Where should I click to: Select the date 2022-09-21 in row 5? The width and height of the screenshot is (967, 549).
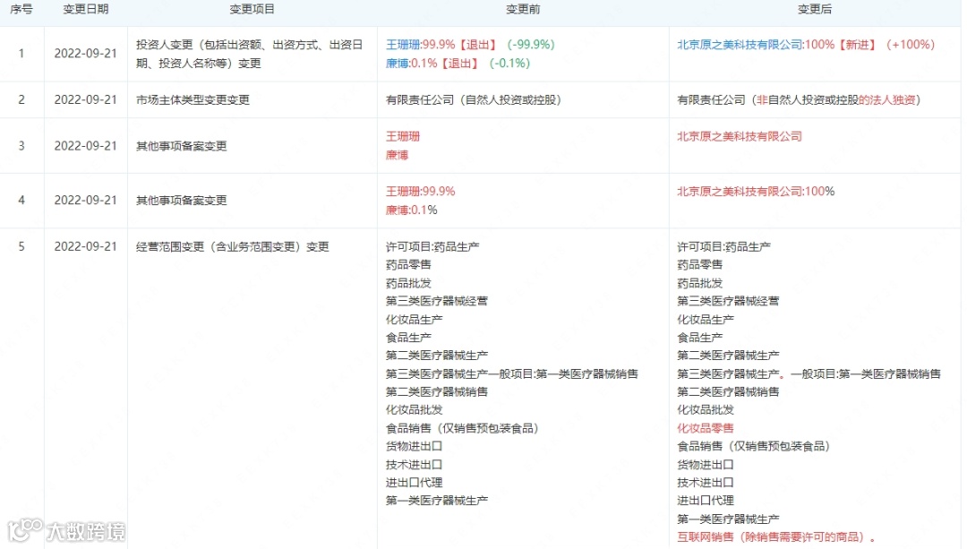tap(86, 247)
